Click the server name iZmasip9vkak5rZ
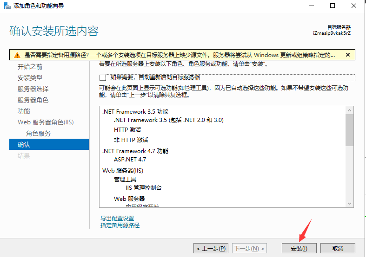This screenshot has width=366, height=257. [332, 33]
